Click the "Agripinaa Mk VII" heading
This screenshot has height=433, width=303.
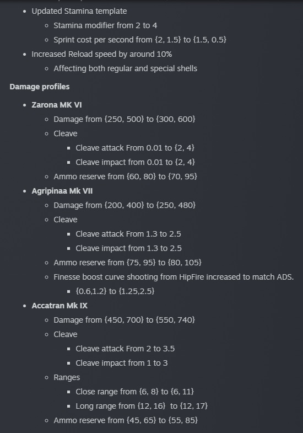(x=62, y=191)
